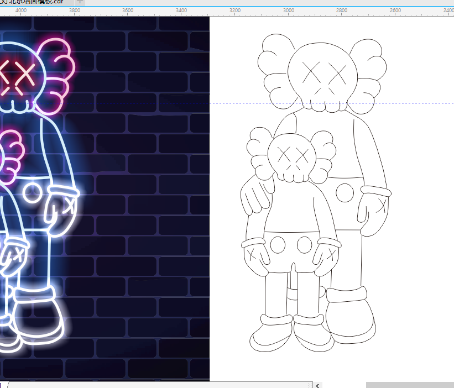This screenshot has height=388, width=454.
Task: Click the dotted splitter grip beside the scrollbar
Action: 310,385
